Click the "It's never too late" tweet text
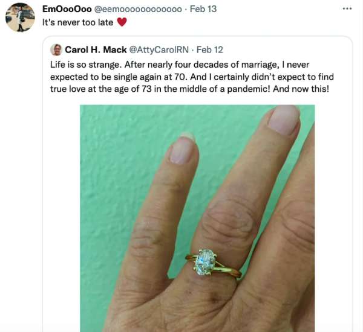Viewport: 363px width, 332px height. click(77, 22)
